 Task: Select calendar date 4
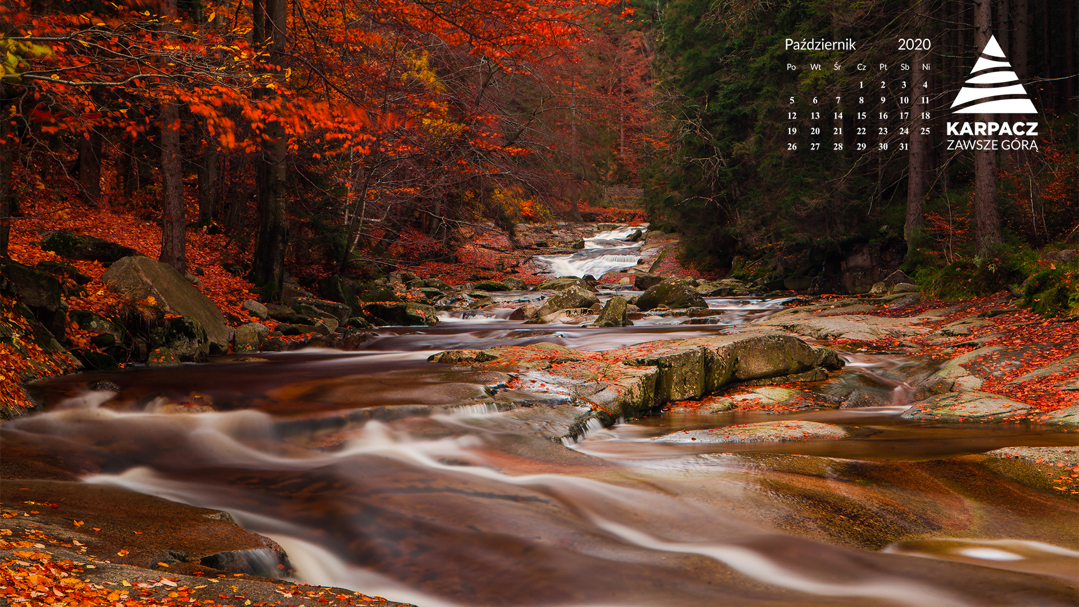pyautogui.click(x=925, y=85)
